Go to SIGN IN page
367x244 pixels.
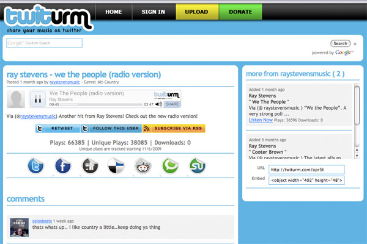pyautogui.click(x=154, y=12)
